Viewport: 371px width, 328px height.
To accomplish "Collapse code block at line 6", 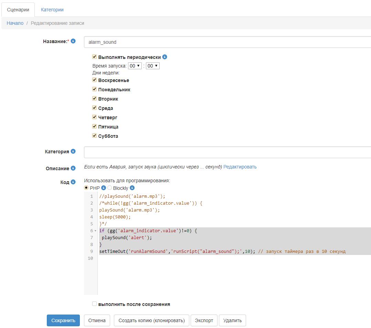I will pyautogui.click(x=95, y=231).
